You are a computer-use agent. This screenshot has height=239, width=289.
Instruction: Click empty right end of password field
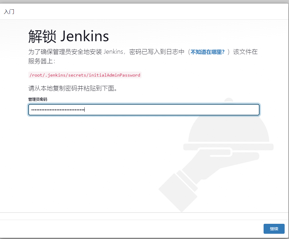234,110
